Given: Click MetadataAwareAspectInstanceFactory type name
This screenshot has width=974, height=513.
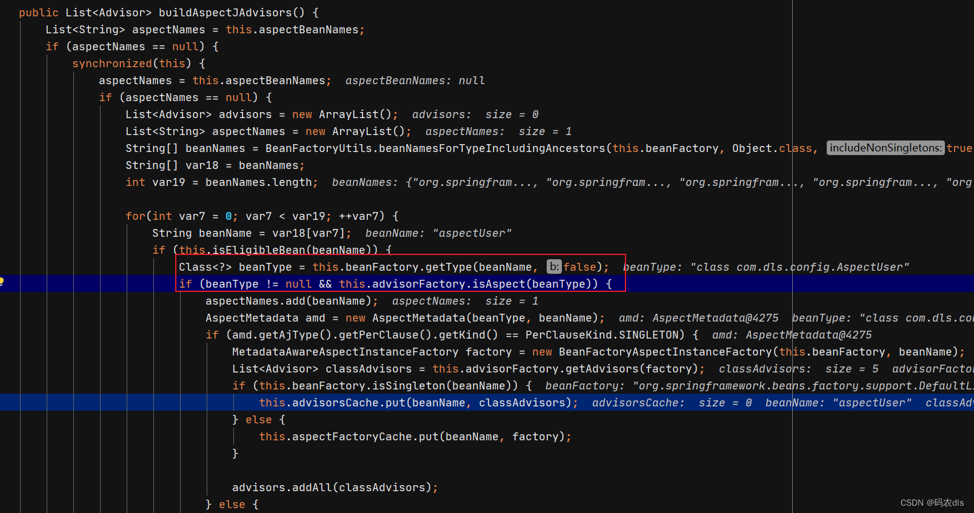Looking at the screenshot, I should coord(345,352).
